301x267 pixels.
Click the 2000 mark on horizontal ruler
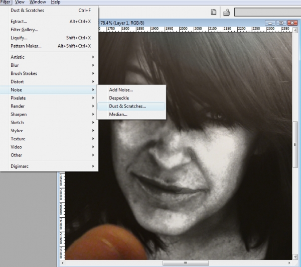point(184,29)
